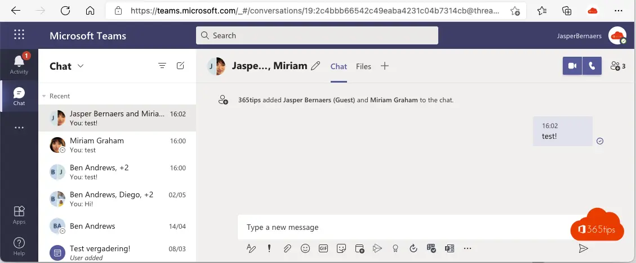This screenshot has width=636, height=263.
Task: Reload the Teams page in browser
Action: tap(65, 11)
